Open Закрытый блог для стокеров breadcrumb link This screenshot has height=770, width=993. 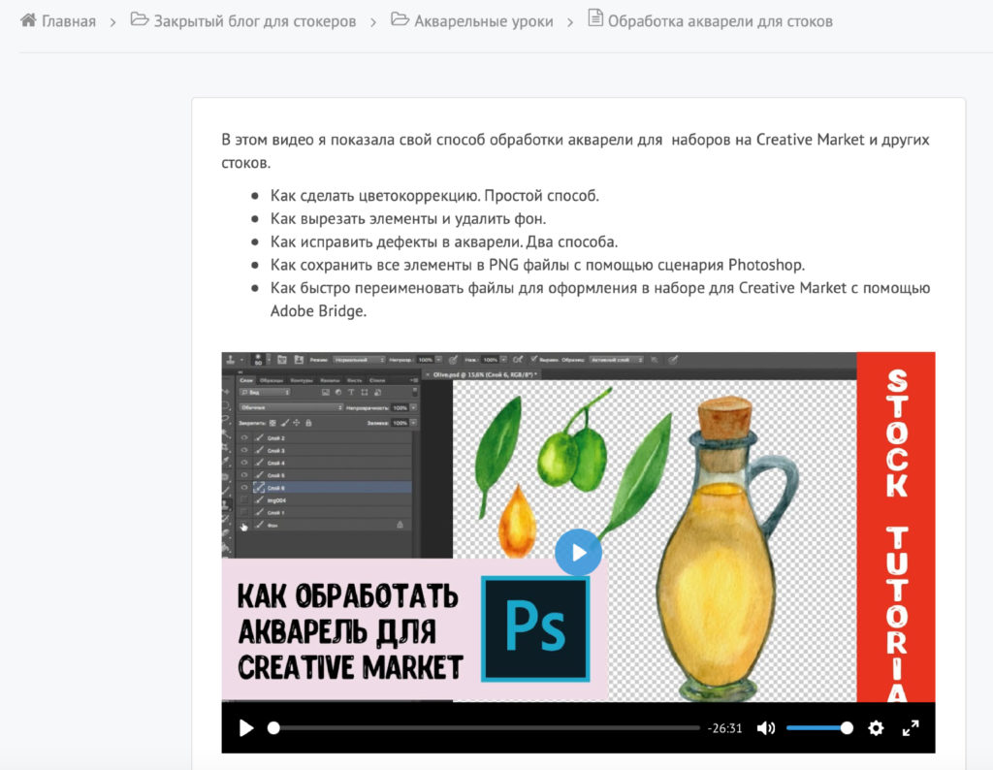255,21
